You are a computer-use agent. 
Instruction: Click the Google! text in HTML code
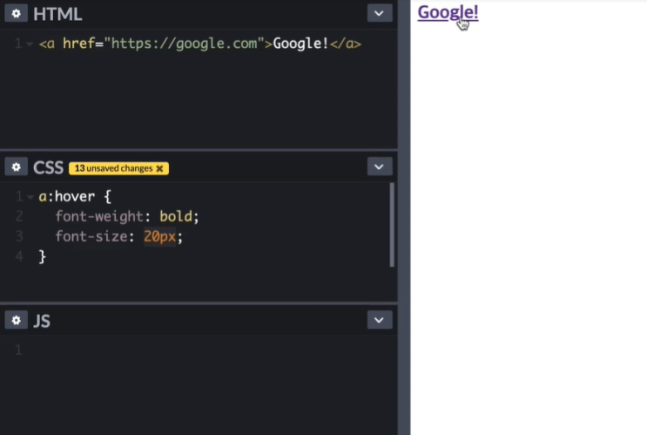[x=300, y=44]
